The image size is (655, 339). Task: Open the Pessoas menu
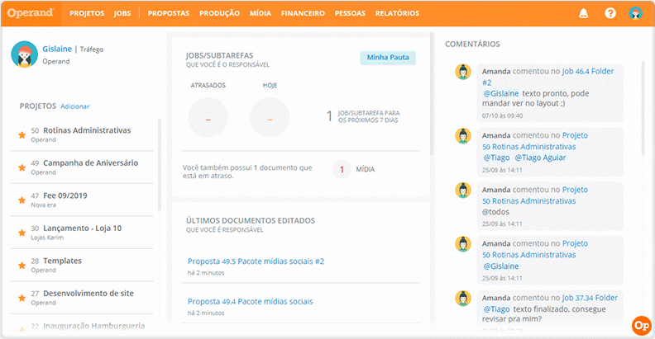tap(350, 13)
